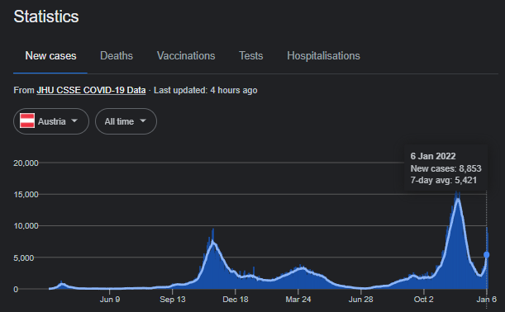Click the Oct 2 axis label
This screenshot has height=312, width=505.
[x=423, y=300]
